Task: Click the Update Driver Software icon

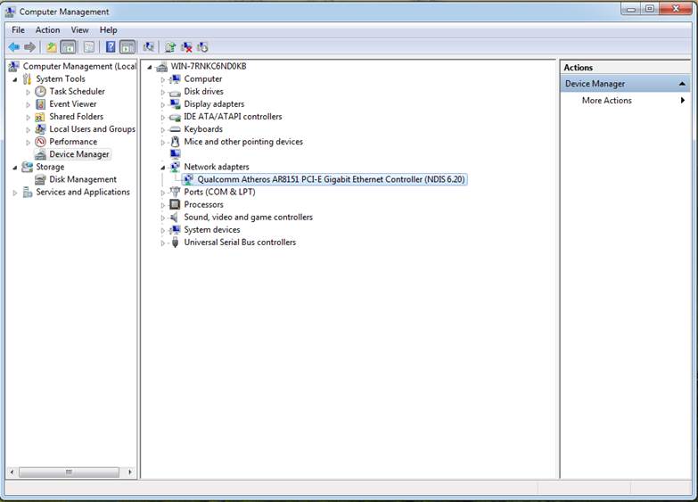Action: (x=170, y=46)
